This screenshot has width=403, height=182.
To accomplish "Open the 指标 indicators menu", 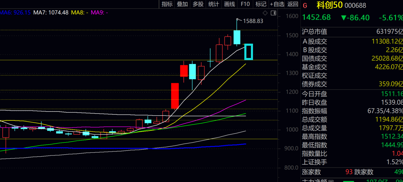I will pos(167,4).
